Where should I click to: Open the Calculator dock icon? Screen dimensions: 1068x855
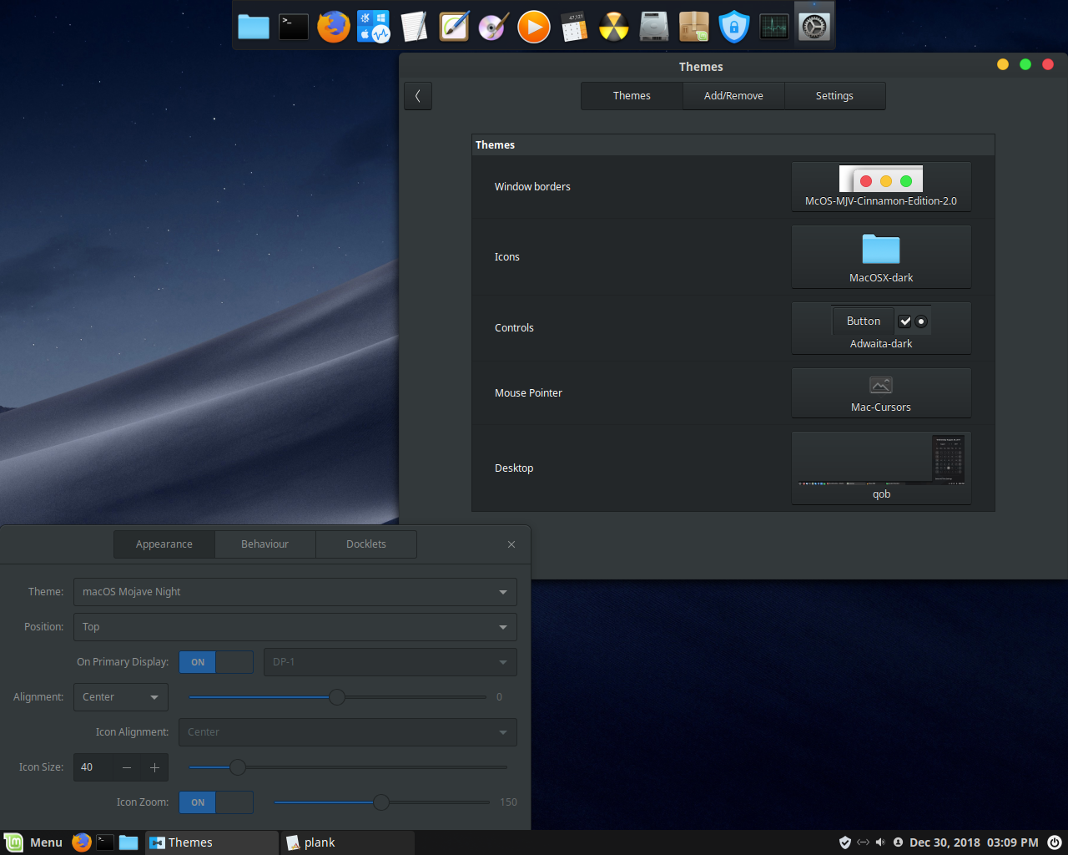click(x=574, y=27)
